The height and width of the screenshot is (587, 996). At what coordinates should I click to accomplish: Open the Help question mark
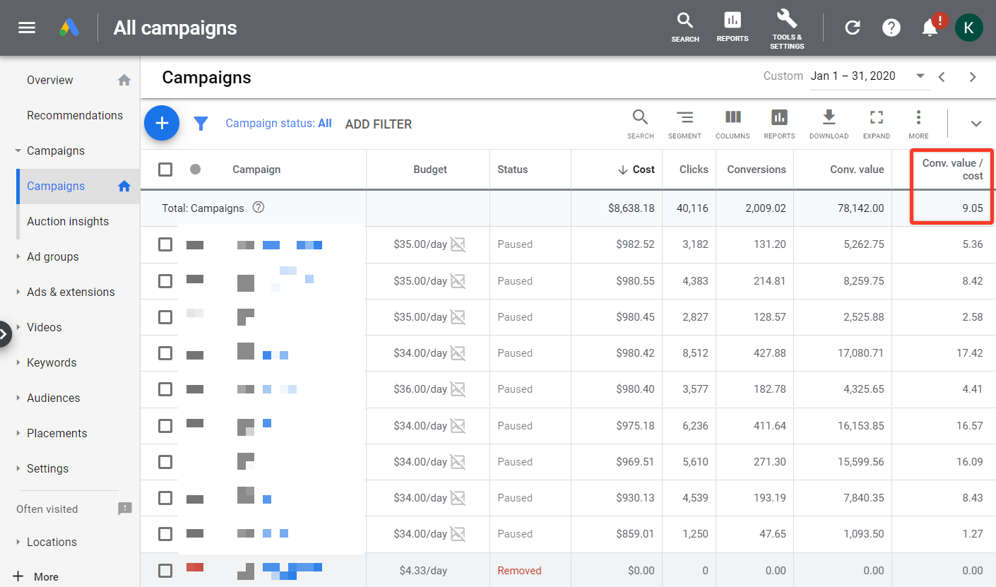click(891, 28)
